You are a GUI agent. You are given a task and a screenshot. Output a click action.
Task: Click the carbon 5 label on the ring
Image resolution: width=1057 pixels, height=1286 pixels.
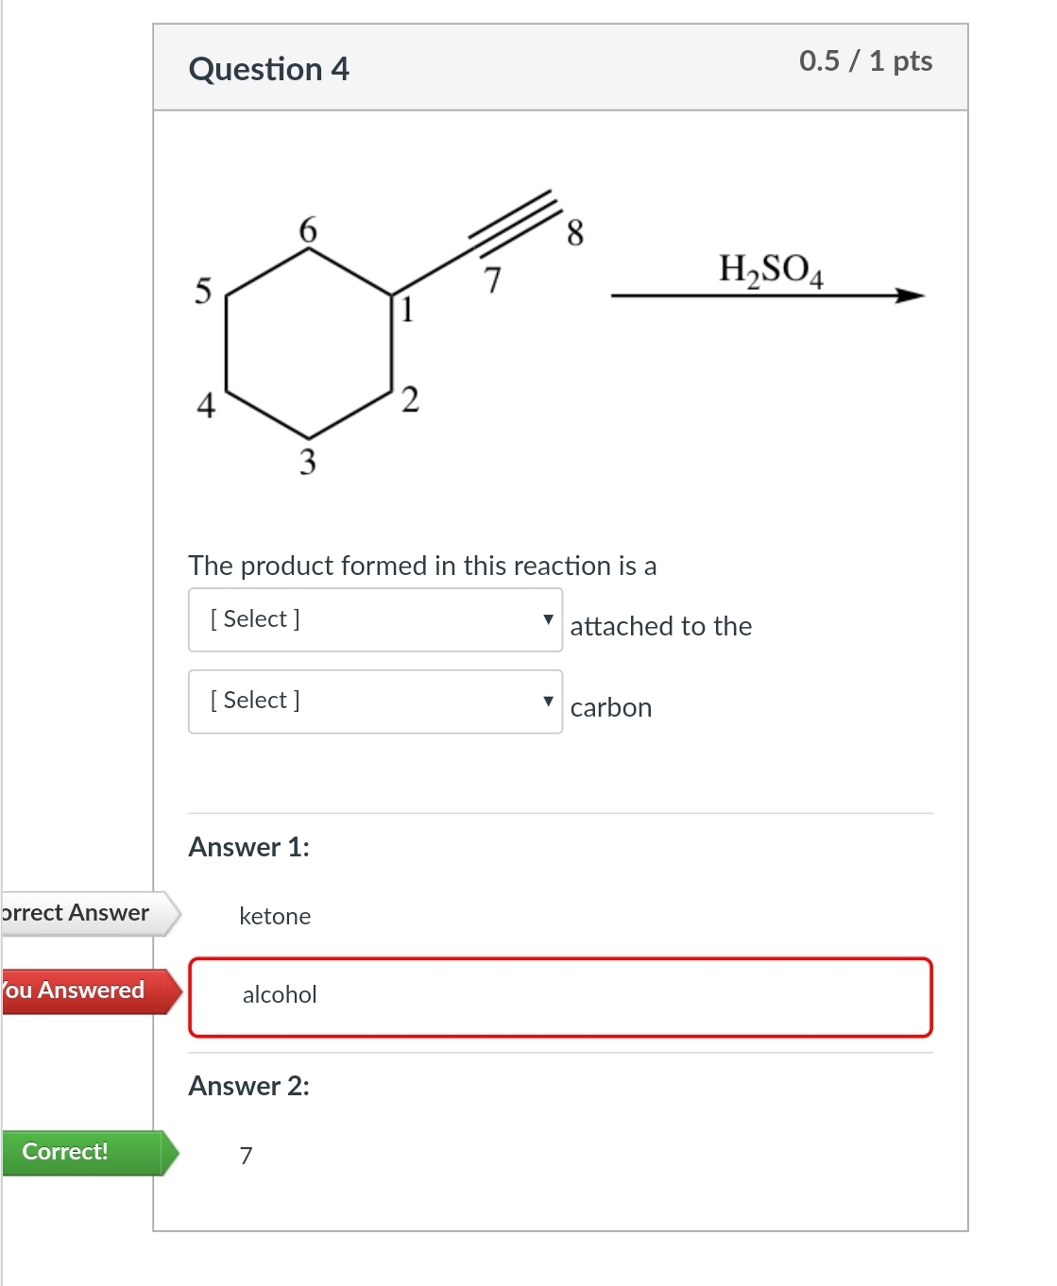203,291
